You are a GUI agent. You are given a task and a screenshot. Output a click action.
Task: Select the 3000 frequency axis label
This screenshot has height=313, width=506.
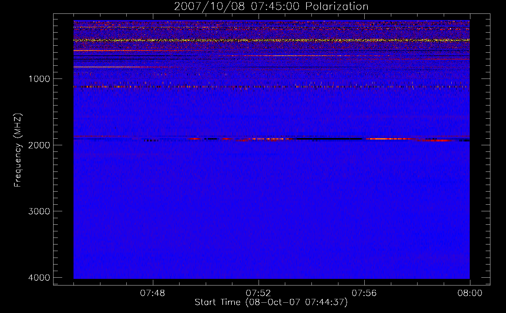[39, 211]
